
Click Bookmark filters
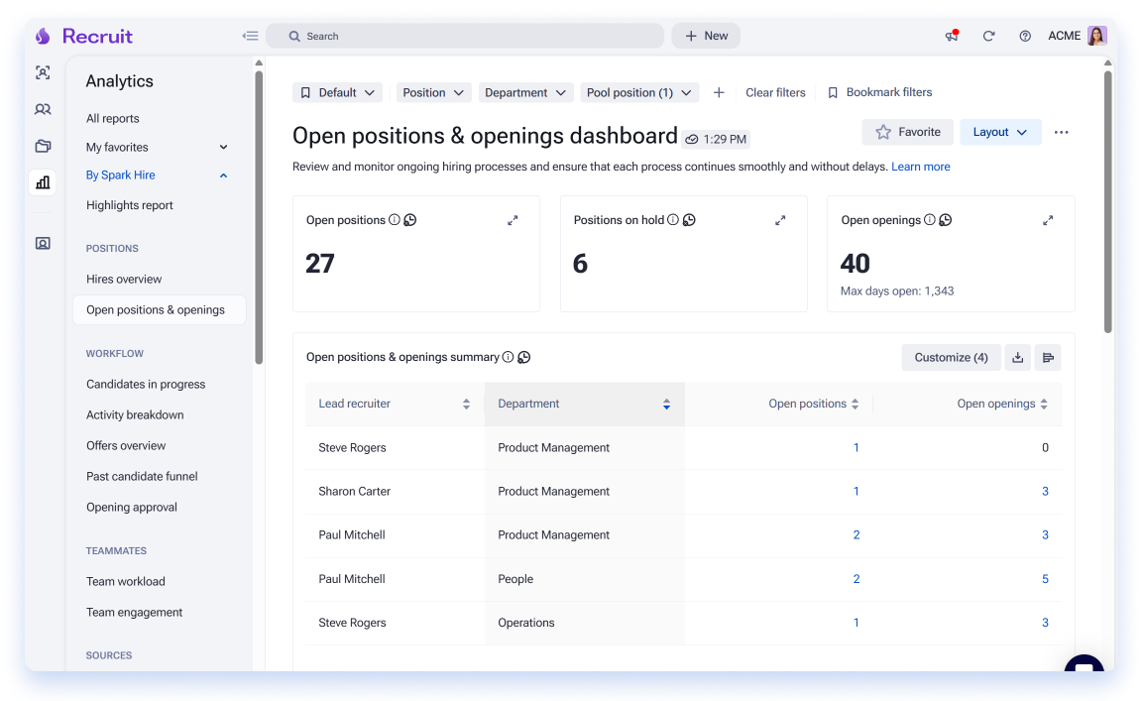pos(880,92)
